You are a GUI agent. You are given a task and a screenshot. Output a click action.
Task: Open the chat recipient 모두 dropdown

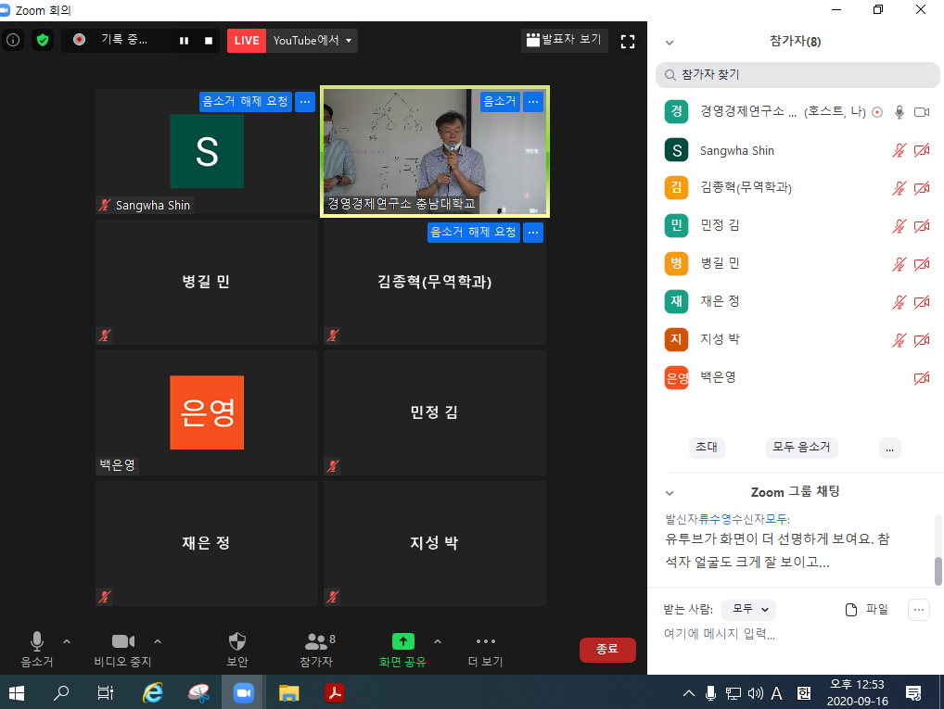(x=748, y=609)
